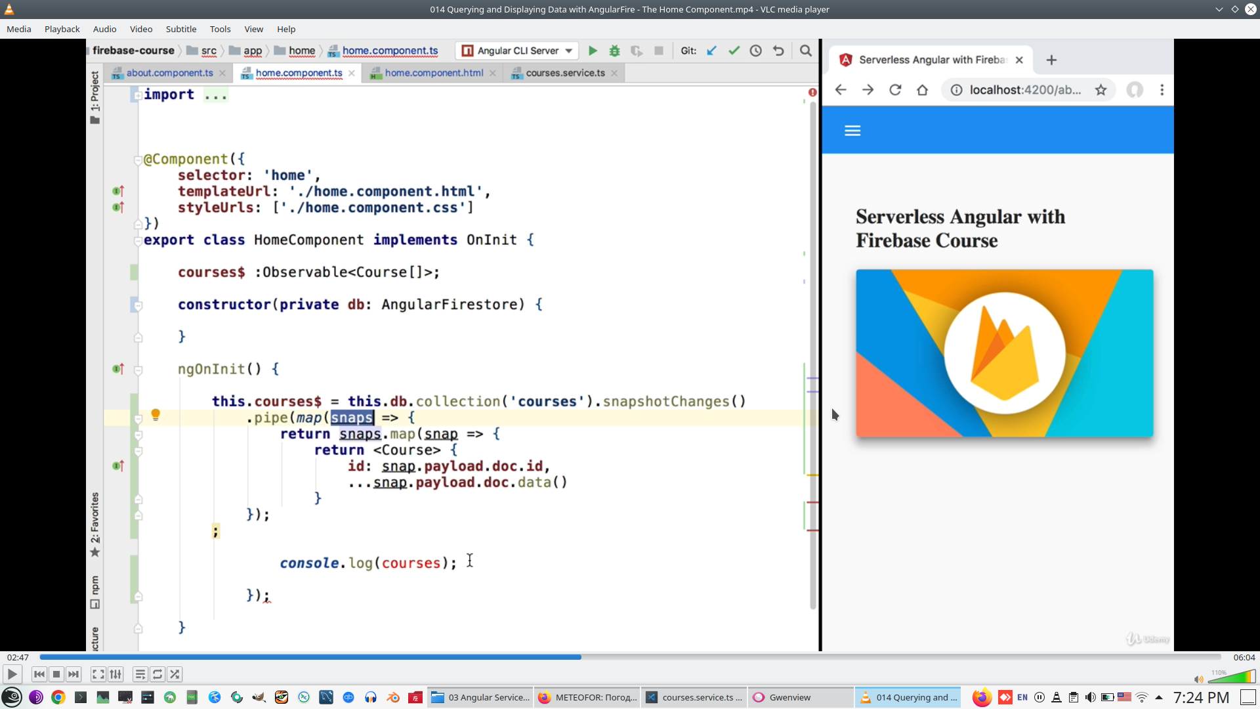Open the Audio menu
This screenshot has height=709, width=1260.
[104, 29]
